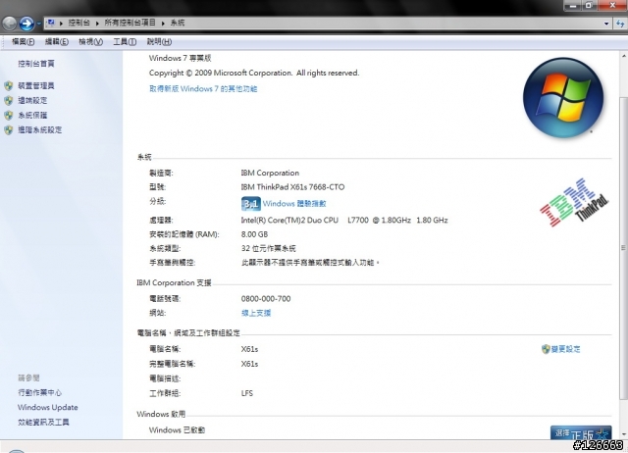Click the scrollbar down arrow
Screen dimensions: 628x453
(x=624, y=434)
